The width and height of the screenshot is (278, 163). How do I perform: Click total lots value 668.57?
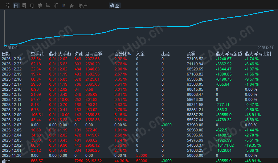coord(37,161)
